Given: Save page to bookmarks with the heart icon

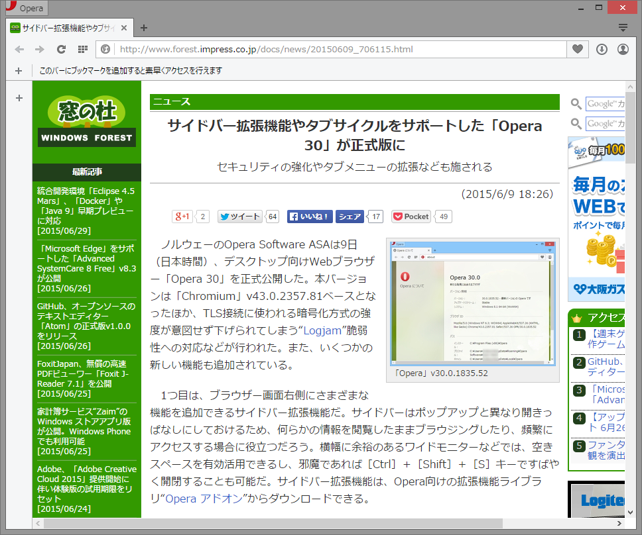Looking at the screenshot, I should click(x=577, y=49).
